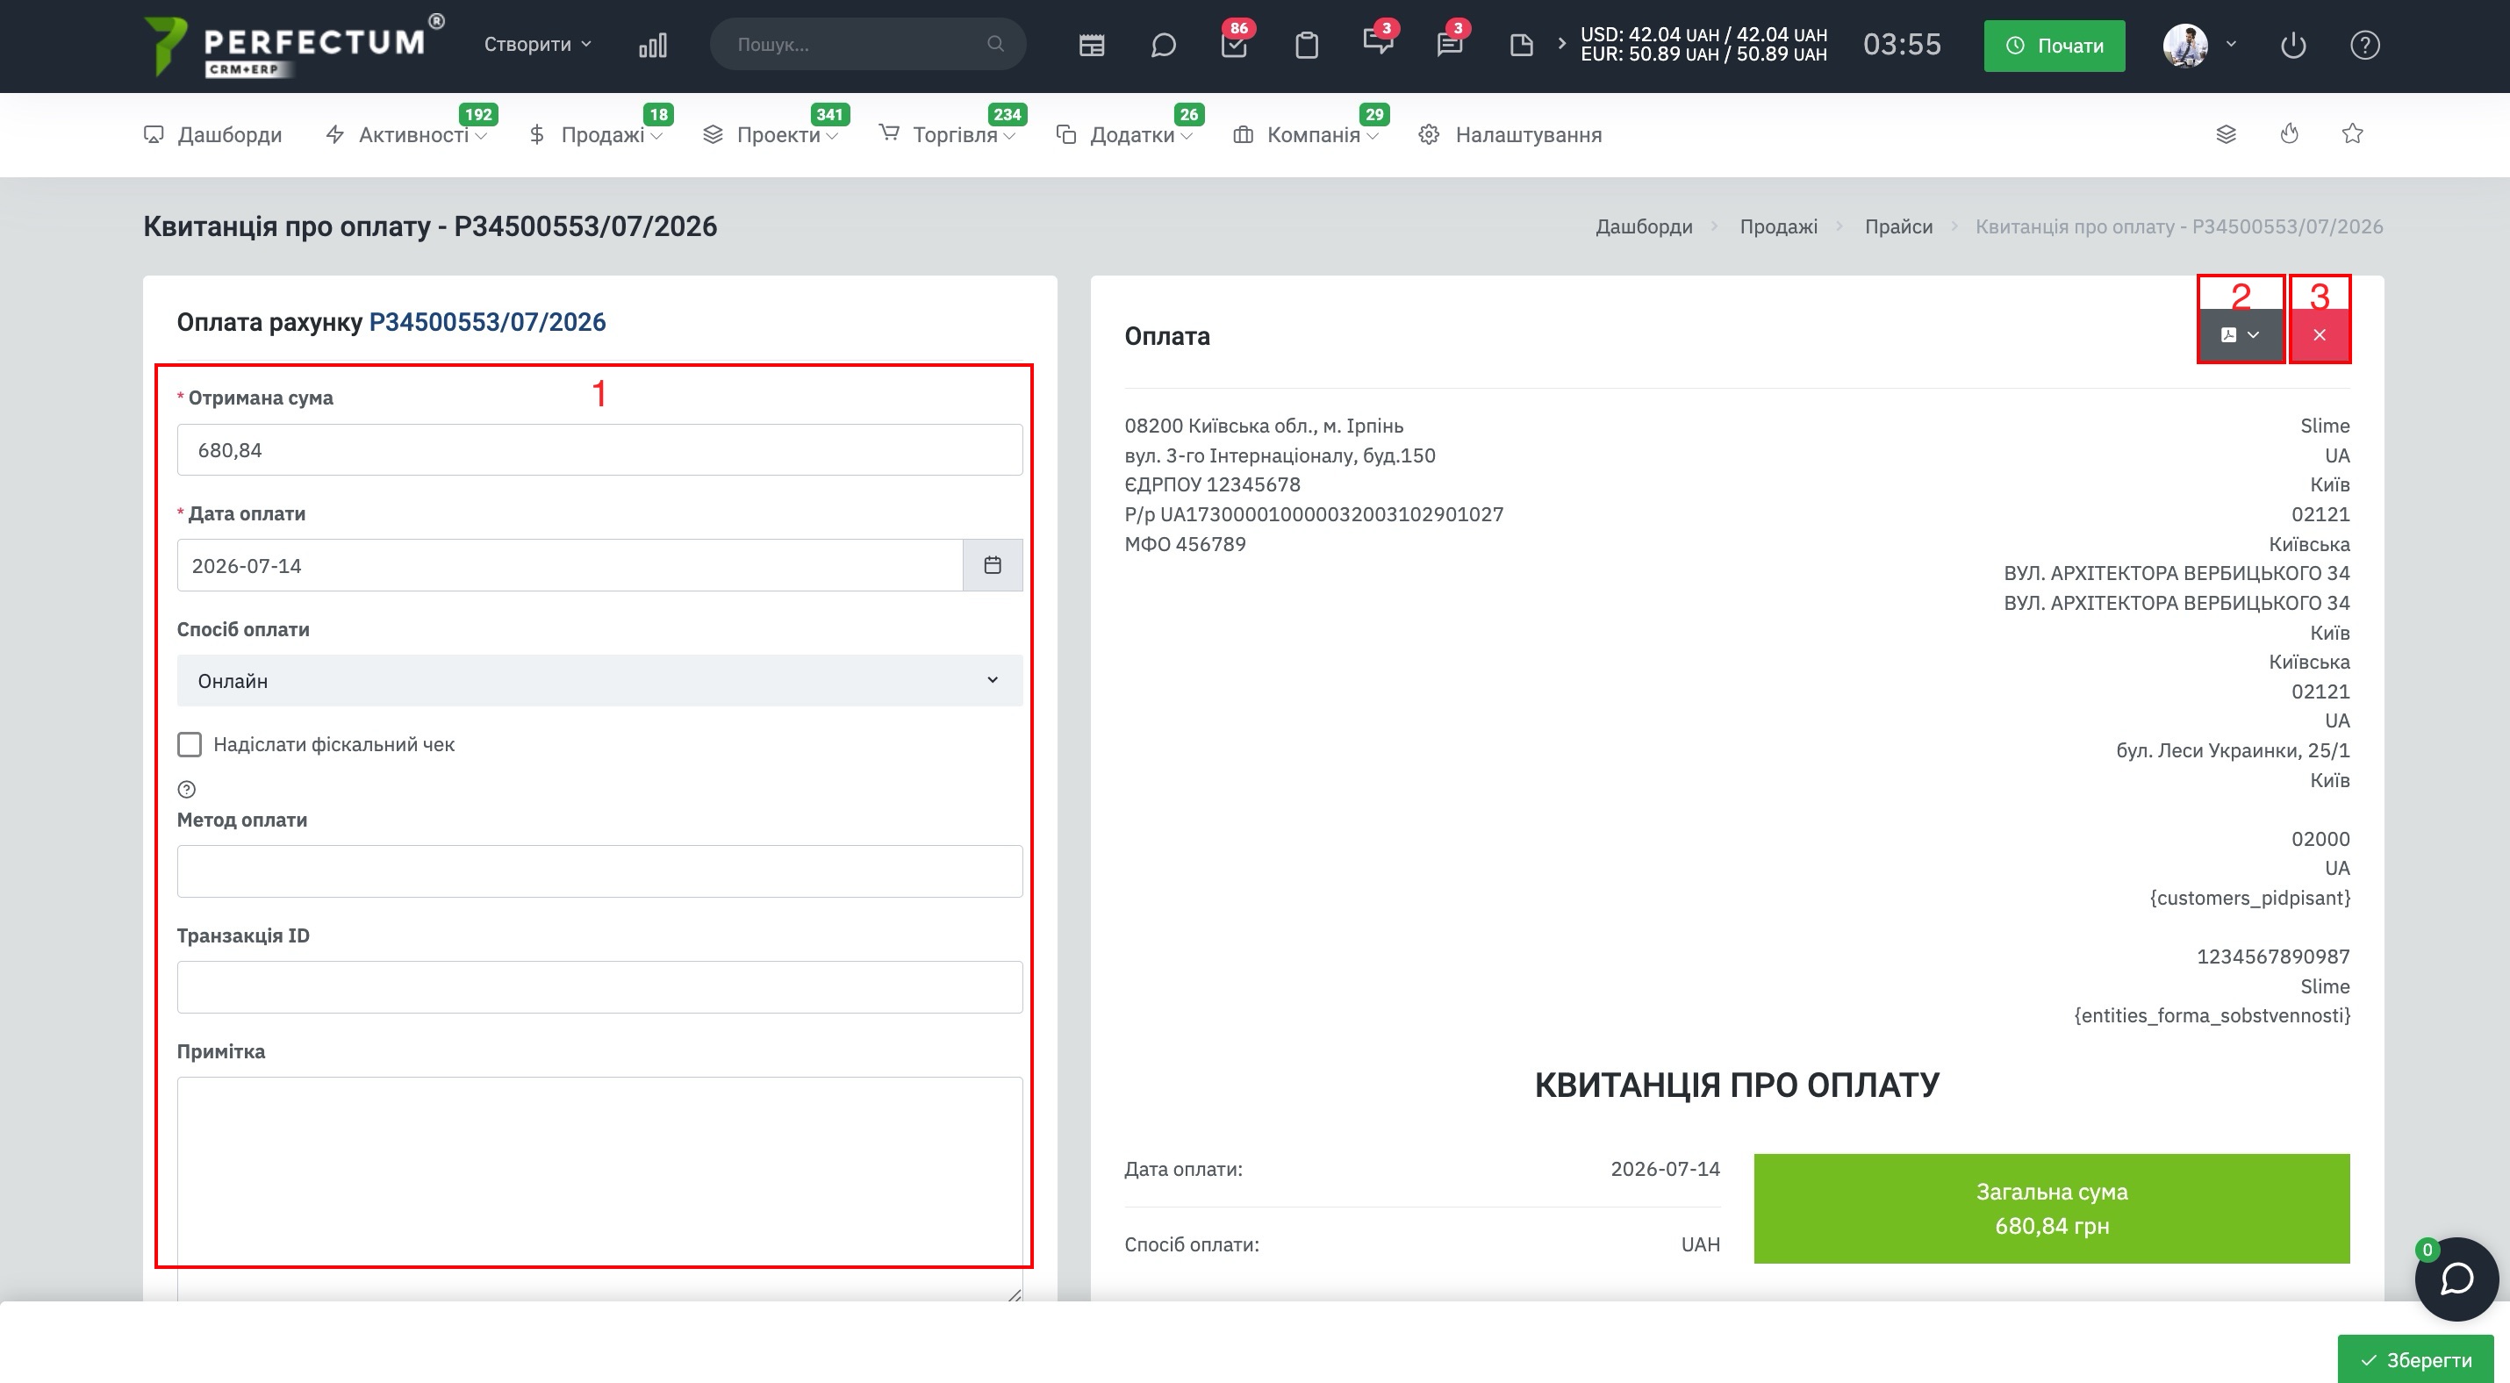Open the floating chat bubble widget

pyautogui.click(x=2456, y=1279)
